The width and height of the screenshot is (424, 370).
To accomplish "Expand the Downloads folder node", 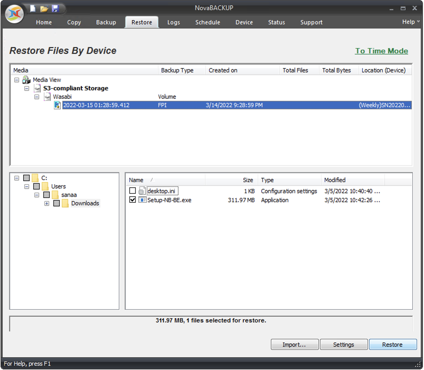I will (47, 203).
